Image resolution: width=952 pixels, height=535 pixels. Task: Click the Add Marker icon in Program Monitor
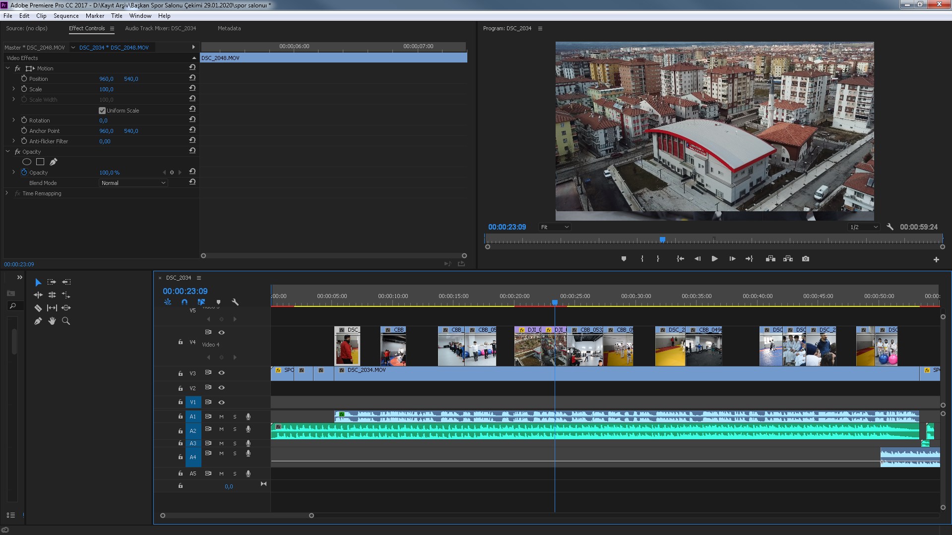point(624,259)
